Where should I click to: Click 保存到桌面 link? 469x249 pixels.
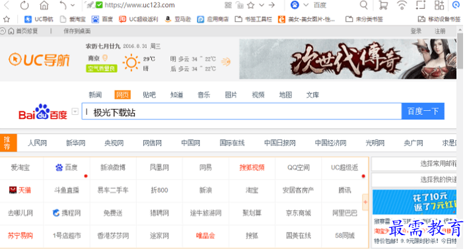point(77,31)
